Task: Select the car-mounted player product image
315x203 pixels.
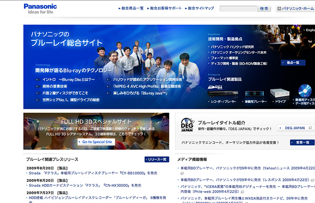Action: (x=254, y=94)
